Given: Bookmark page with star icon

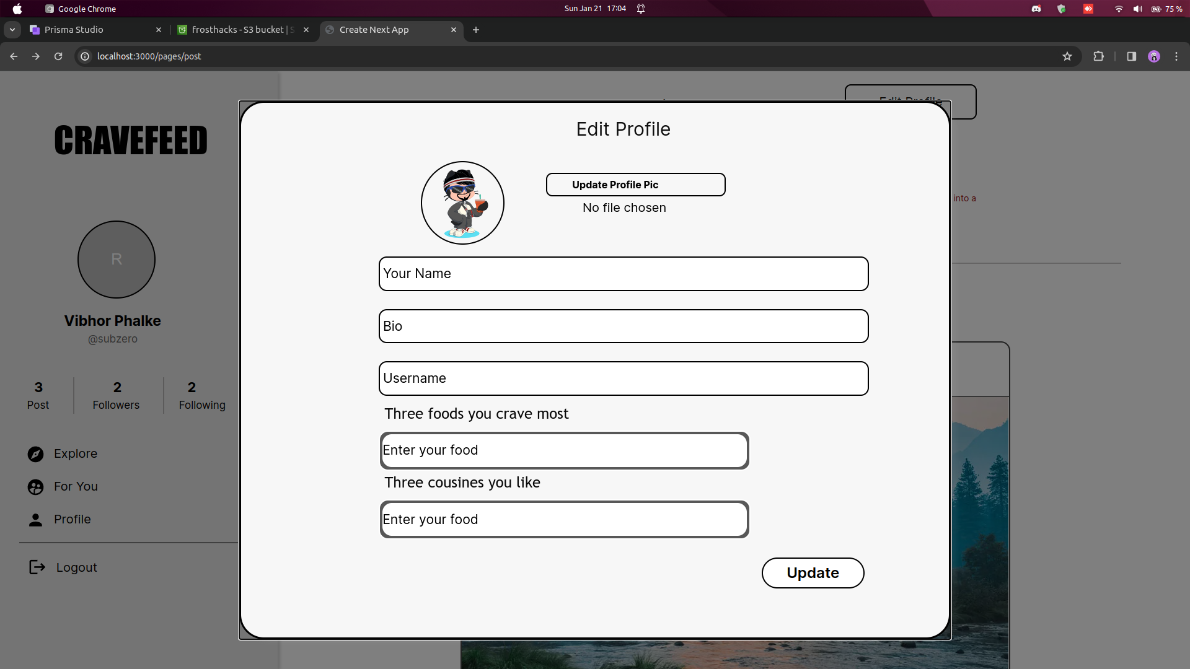Looking at the screenshot, I should tap(1067, 56).
